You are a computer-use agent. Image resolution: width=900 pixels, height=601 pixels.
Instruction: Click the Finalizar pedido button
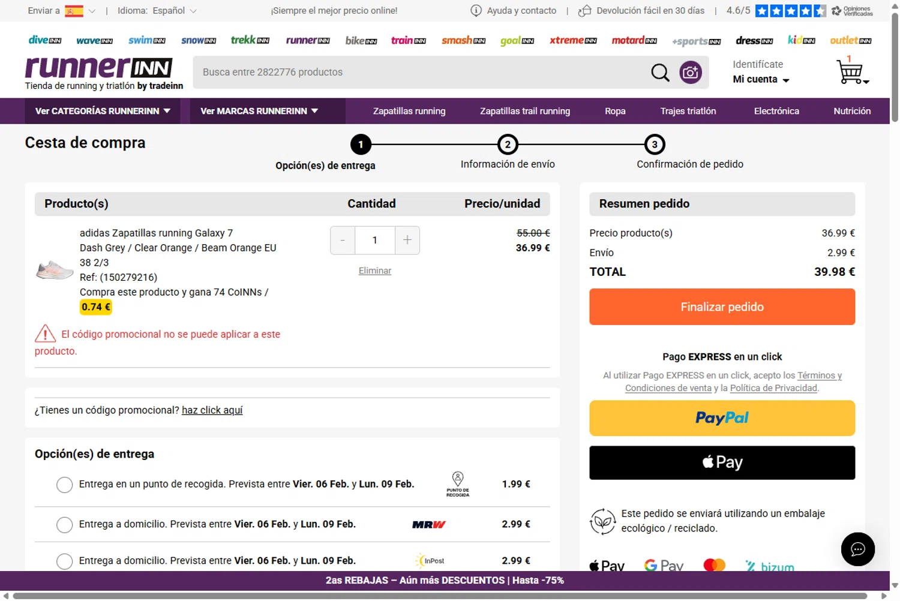point(722,307)
